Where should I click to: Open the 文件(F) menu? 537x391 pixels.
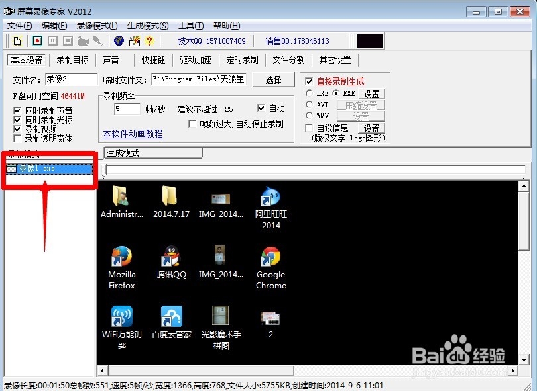click(20, 26)
